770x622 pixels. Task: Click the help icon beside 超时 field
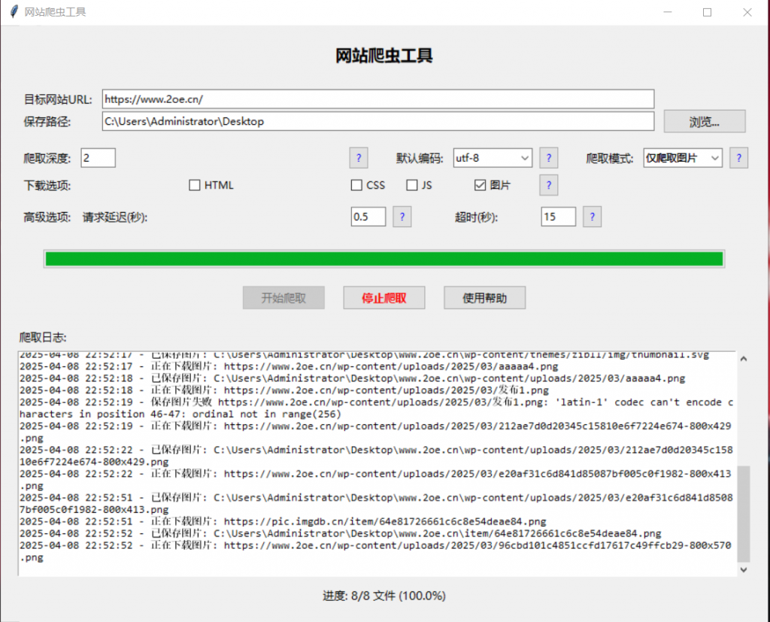[x=592, y=217]
